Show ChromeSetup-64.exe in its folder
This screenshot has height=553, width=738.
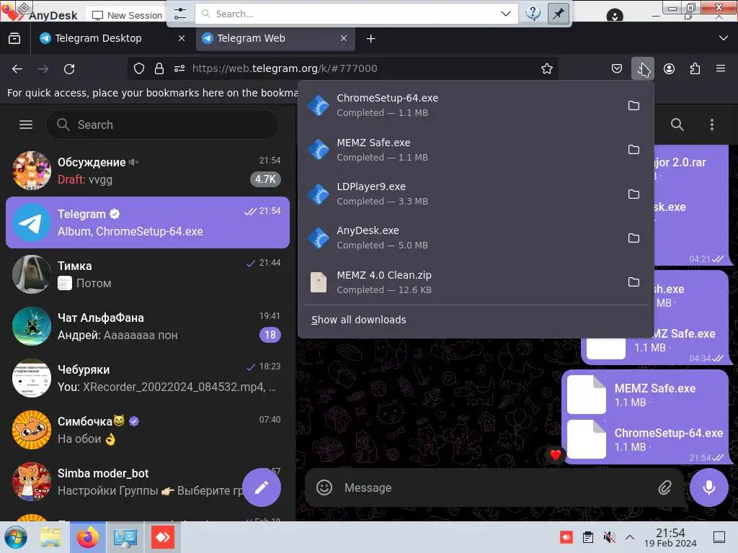633,105
